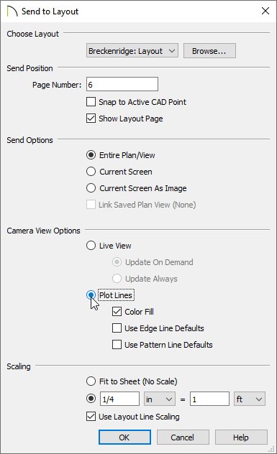Select the Live View radio button
The height and width of the screenshot is (454, 277).
tap(91, 246)
